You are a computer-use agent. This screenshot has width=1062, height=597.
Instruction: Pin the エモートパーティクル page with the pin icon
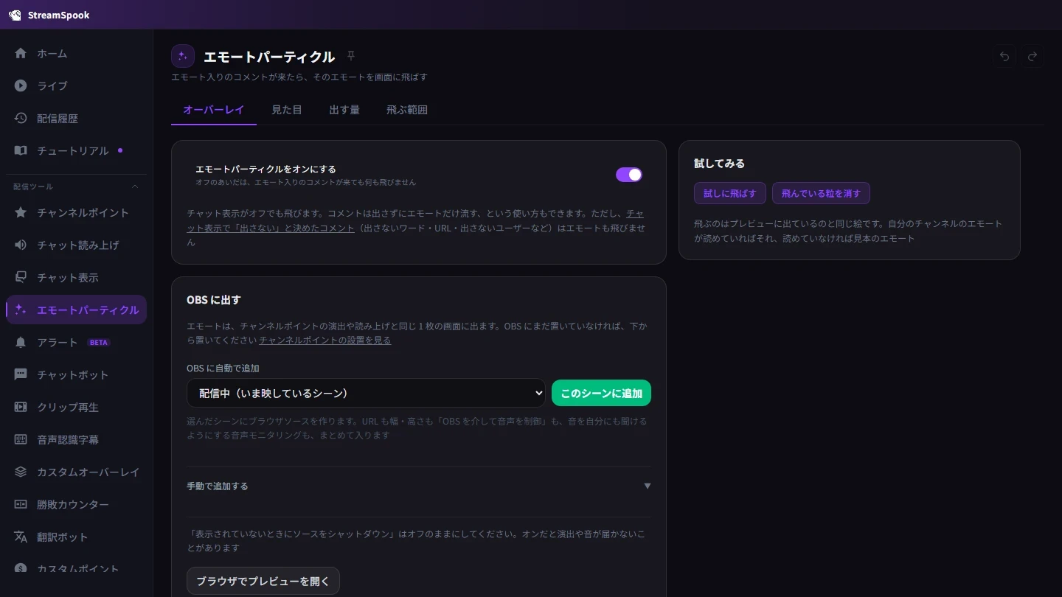click(351, 56)
